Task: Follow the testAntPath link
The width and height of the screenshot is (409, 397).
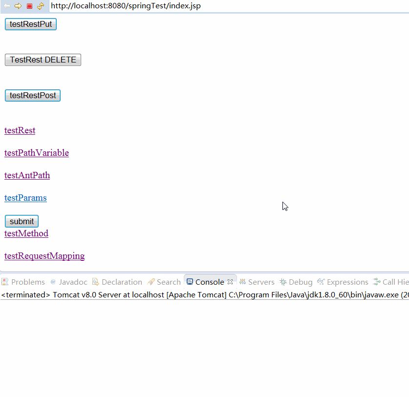Action: tap(27, 175)
